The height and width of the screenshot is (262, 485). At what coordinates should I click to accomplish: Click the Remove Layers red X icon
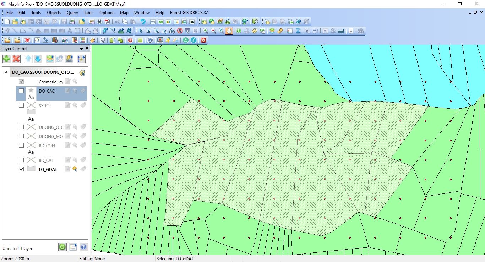coord(16,59)
